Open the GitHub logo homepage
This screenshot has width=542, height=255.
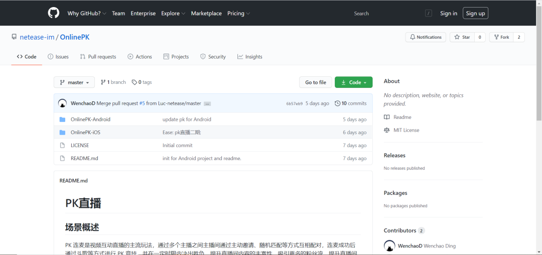point(54,14)
